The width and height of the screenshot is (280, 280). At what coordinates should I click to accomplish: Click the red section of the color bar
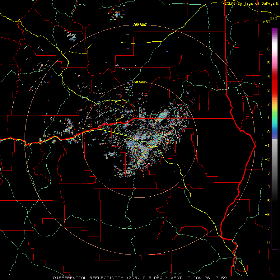click(x=275, y=84)
